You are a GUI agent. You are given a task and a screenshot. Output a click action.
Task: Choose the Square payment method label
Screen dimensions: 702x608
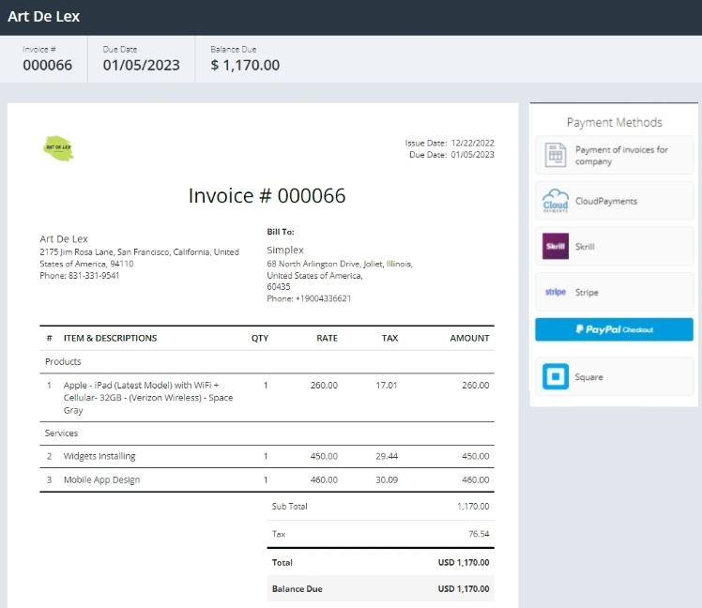(588, 377)
